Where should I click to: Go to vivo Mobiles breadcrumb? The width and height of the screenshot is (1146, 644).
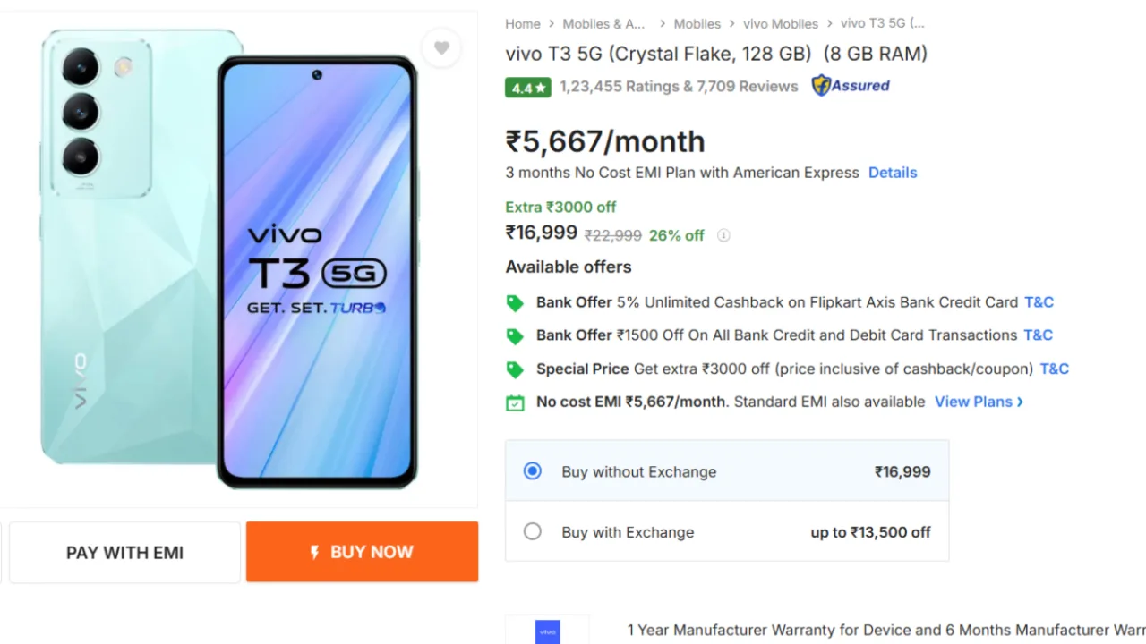click(781, 24)
